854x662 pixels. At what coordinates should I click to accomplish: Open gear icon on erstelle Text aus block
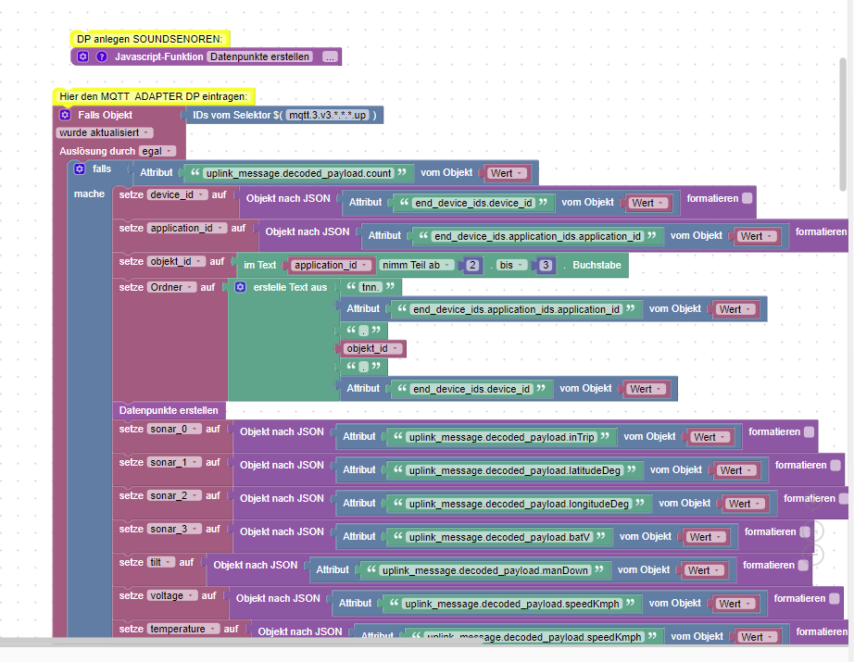(240, 287)
